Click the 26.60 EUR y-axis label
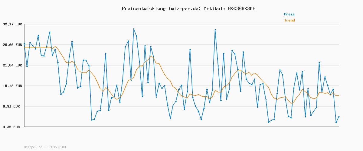 pos(12,45)
